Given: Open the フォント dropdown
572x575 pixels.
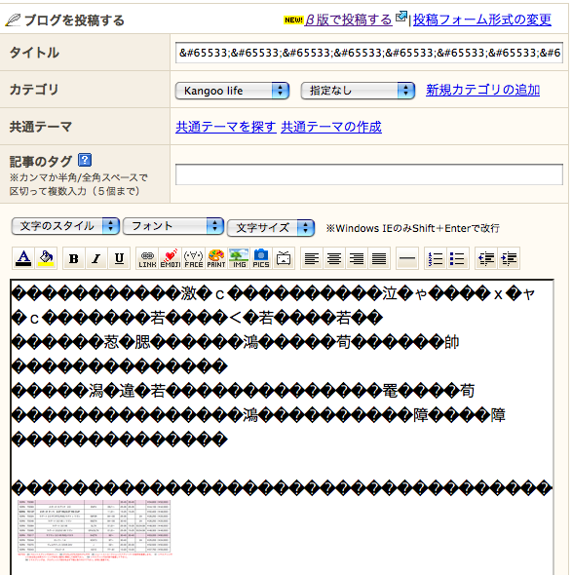Looking at the screenshot, I should 173,226.
